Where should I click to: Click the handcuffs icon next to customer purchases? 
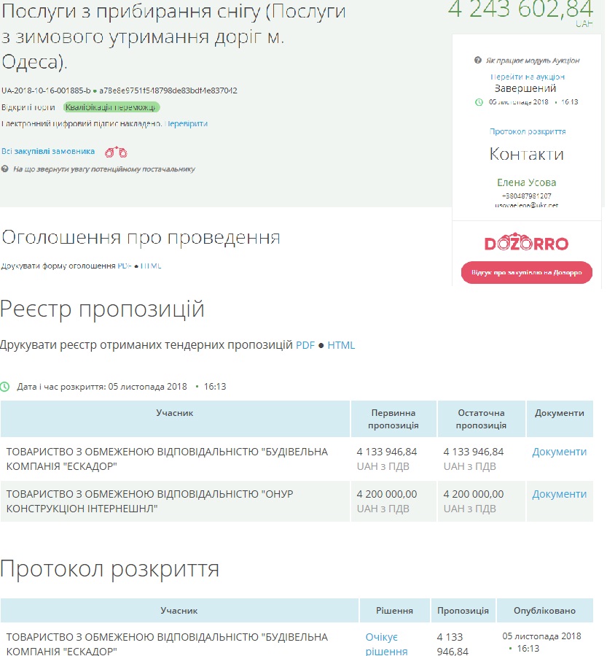116,153
